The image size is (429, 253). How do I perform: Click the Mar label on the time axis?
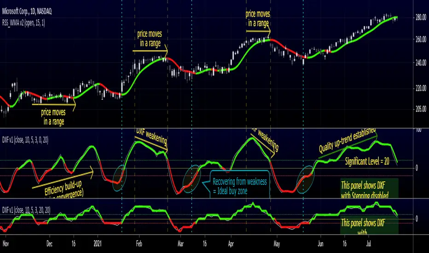point(180,244)
